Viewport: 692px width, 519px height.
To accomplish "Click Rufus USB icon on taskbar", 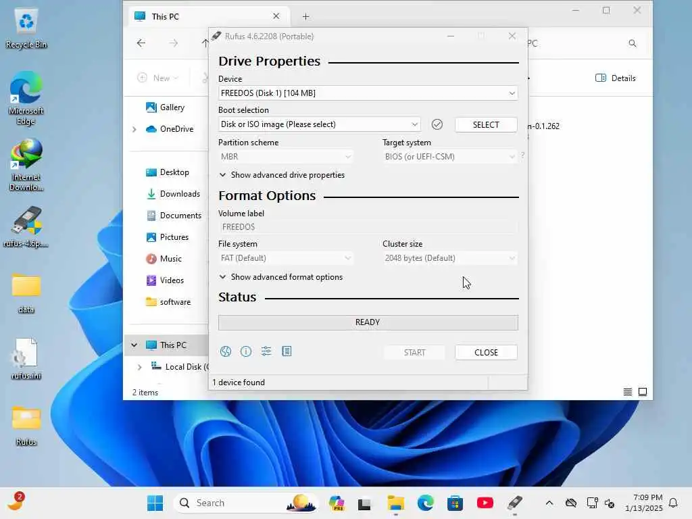I will tap(514, 503).
